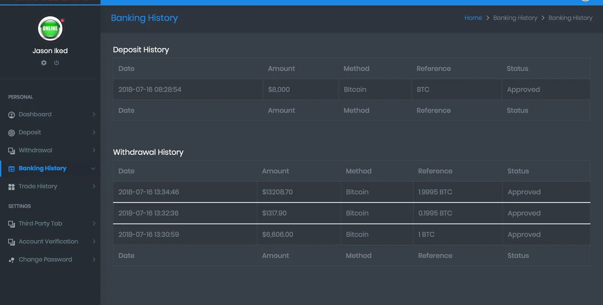Go to Home breadcrumb link
Image resolution: width=603 pixels, height=305 pixels.
[x=473, y=18]
